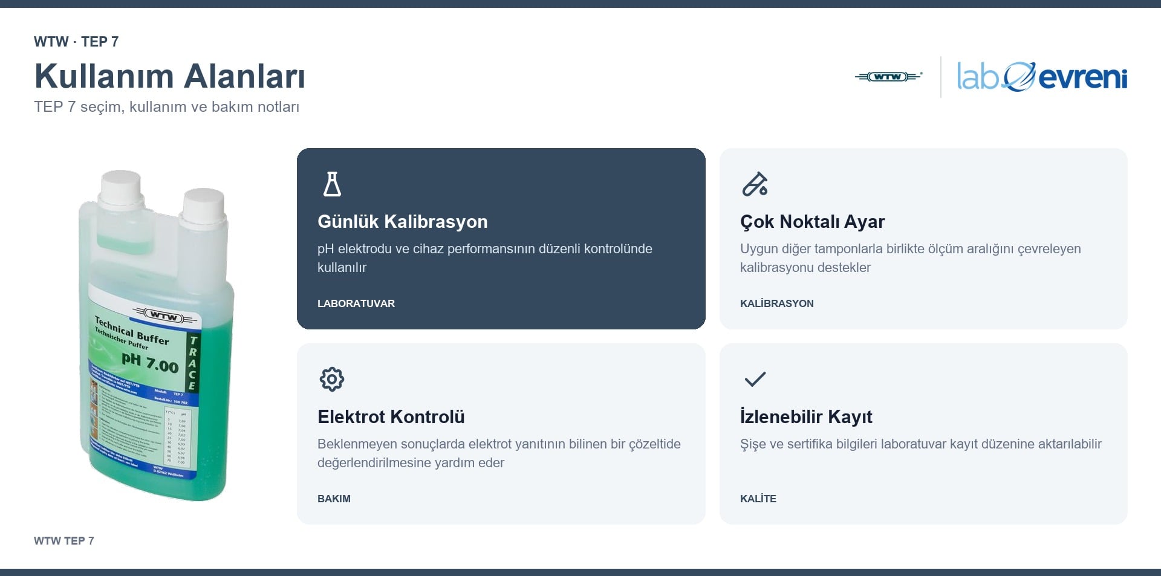
Task: Click the Kullanım Alanları page title
Action: tap(169, 76)
